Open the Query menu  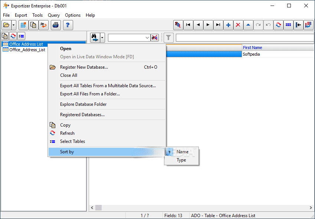pyautogui.click(x=54, y=15)
